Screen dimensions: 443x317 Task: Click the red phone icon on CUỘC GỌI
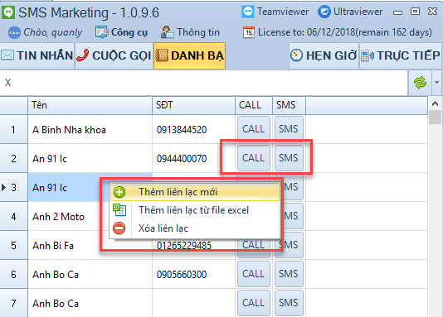click(x=82, y=55)
